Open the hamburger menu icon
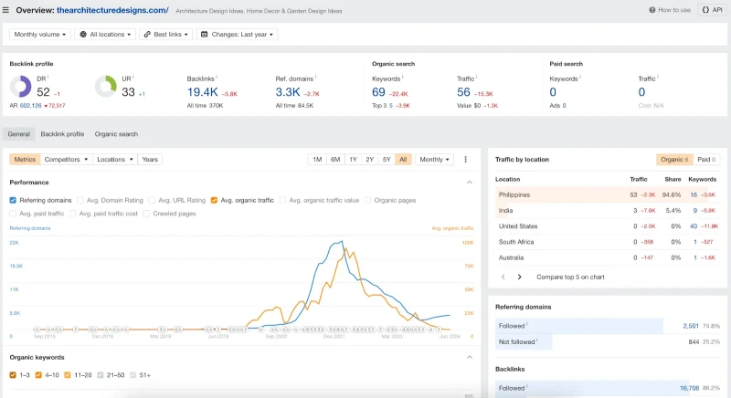This screenshot has width=731, height=398. (5, 10)
